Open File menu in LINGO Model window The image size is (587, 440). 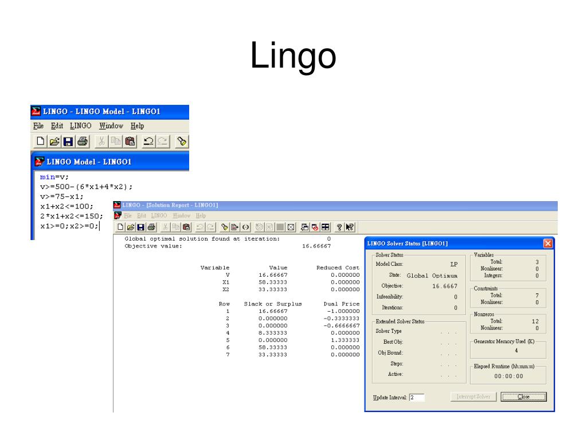tap(38, 125)
